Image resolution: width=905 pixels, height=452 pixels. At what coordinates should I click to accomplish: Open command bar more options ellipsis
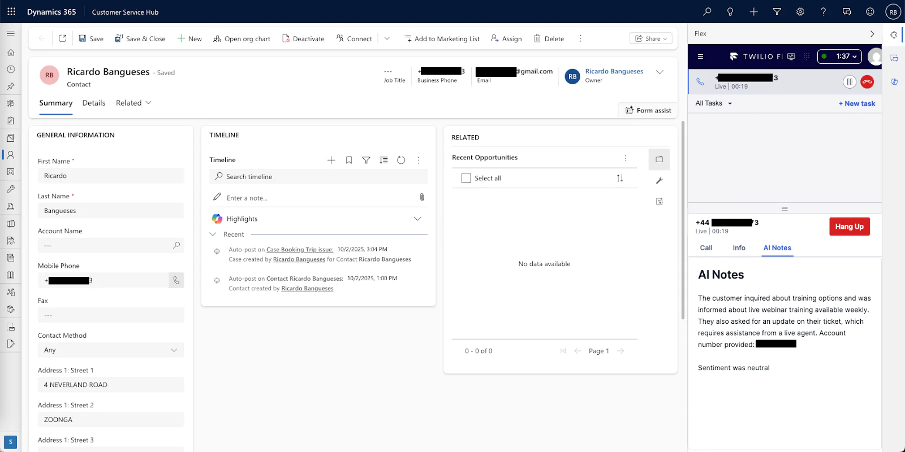pos(580,38)
